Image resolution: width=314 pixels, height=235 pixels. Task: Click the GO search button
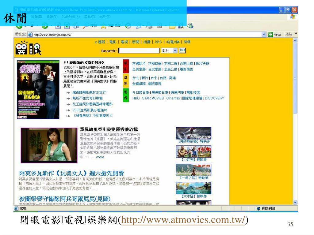tap(182, 50)
